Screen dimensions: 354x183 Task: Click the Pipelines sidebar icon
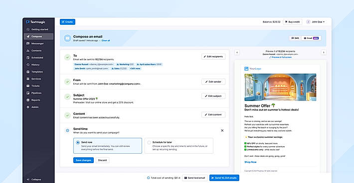click(28, 93)
